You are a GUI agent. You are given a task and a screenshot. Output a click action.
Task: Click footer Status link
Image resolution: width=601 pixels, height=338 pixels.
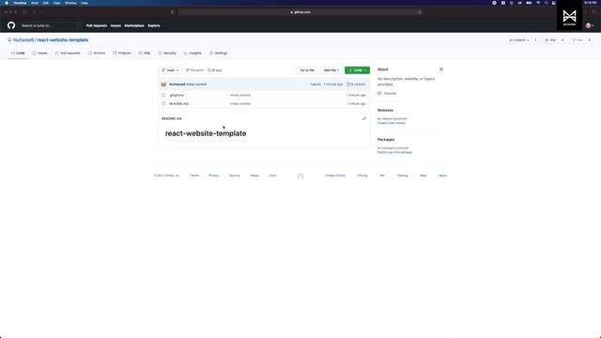(254, 176)
